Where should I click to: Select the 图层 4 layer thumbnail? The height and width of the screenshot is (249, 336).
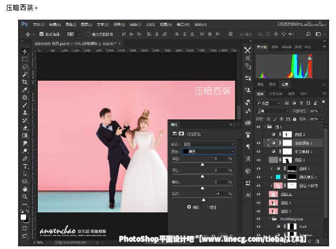pos(273,194)
